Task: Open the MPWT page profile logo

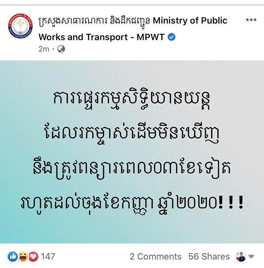Action: click(20, 26)
